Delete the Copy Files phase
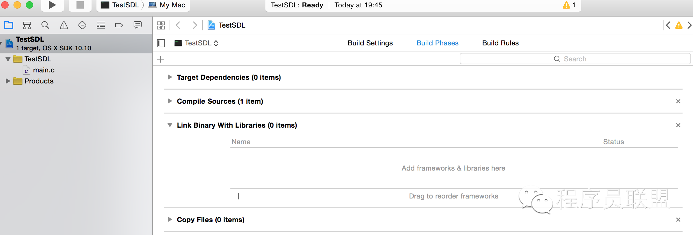This screenshot has width=693, height=235. [678, 220]
